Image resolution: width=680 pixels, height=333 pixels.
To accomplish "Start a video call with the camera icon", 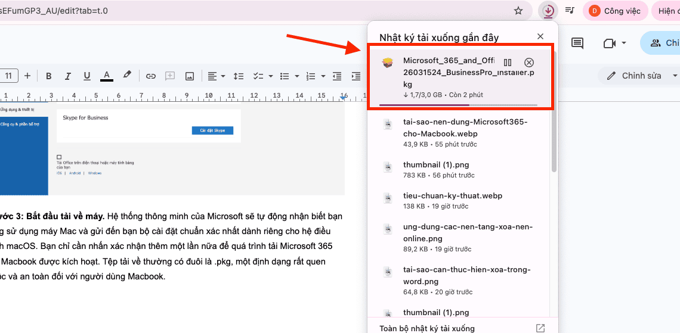I will (x=609, y=43).
